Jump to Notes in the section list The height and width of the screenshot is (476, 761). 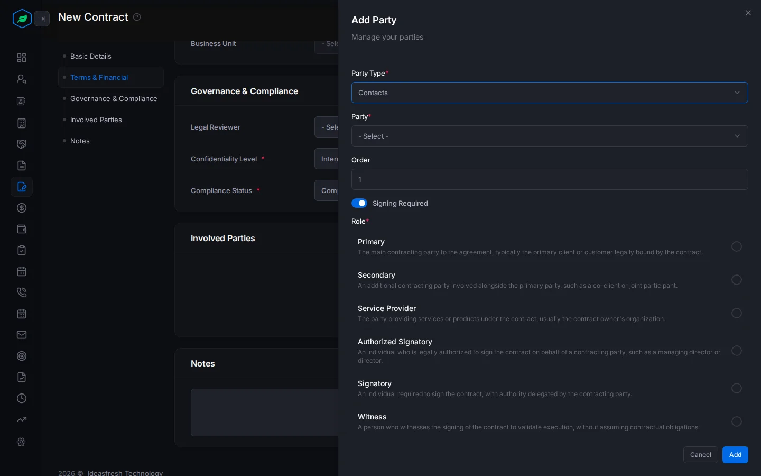[80, 141]
